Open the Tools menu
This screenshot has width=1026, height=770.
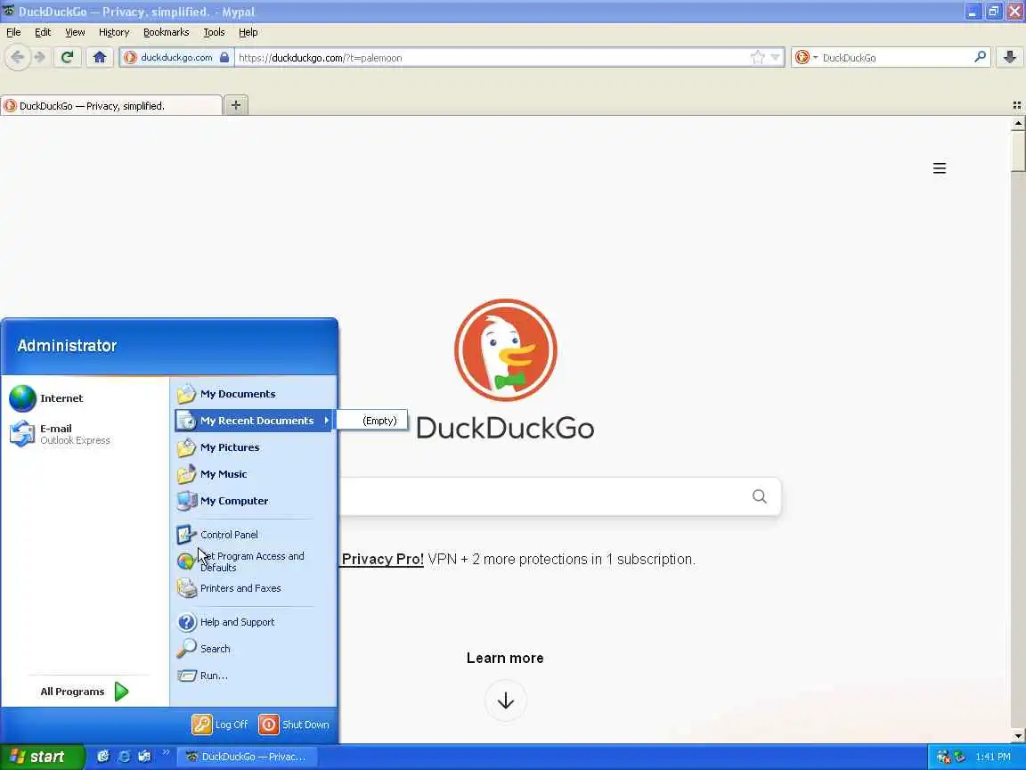point(214,32)
